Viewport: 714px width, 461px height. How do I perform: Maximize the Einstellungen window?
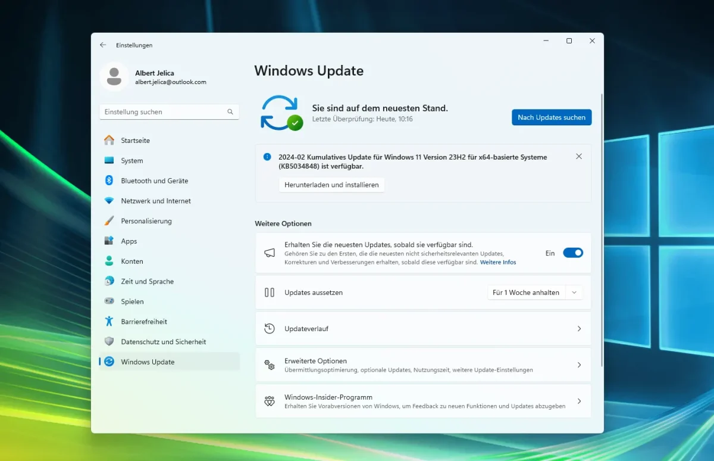coord(569,41)
